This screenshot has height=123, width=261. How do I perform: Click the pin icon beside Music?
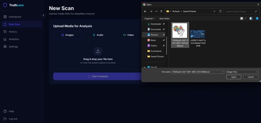[x=164, y=40]
